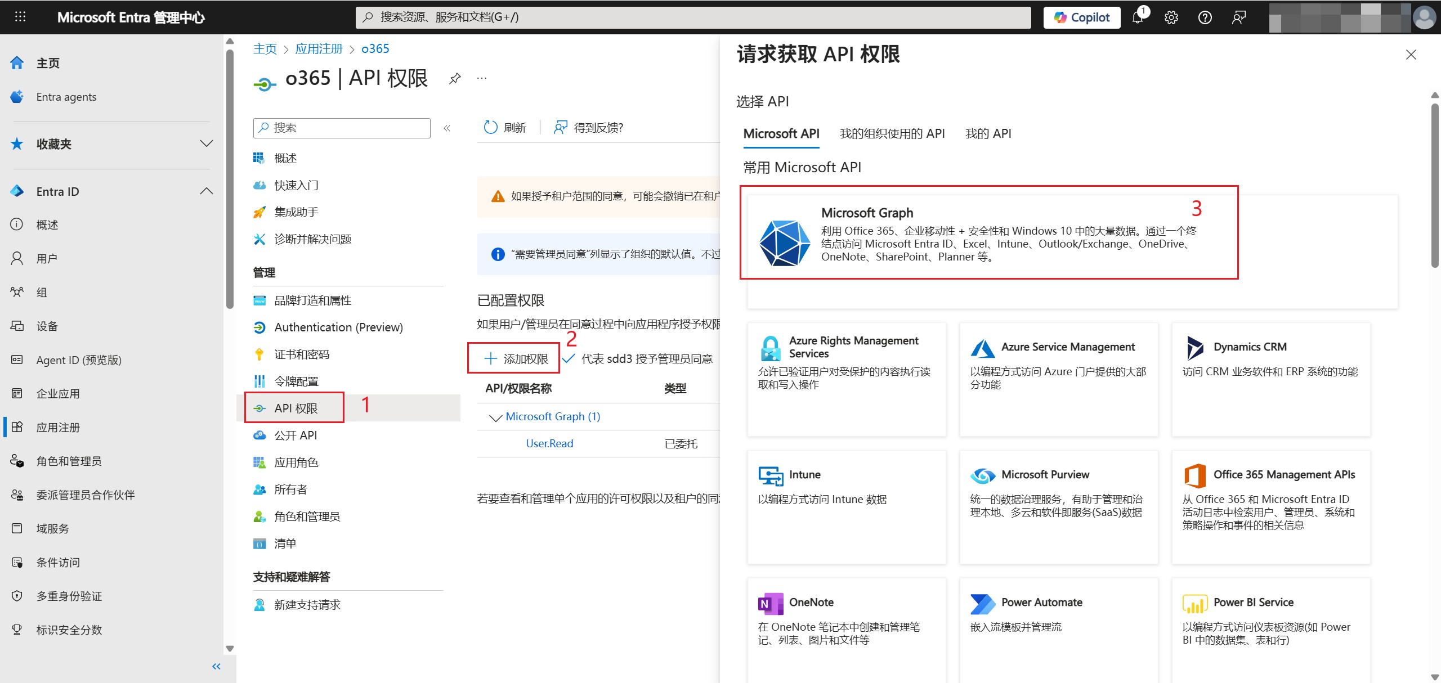Click 代表 sdd3 授予管理员同意 button
This screenshot has width=1441, height=683.
(x=638, y=359)
